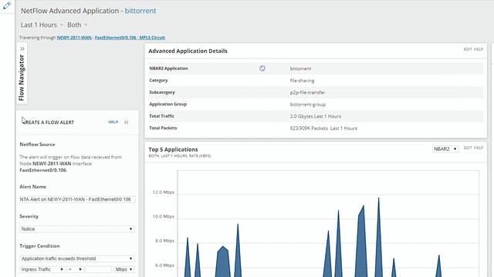Click HELP in Advanced Application Details
The width and height of the screenshot is (494, 277).
(479, 49)
